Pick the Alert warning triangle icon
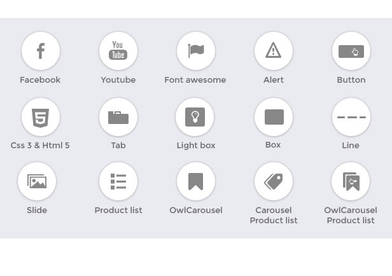The image size is (392, 276). [x=274, y=51]
